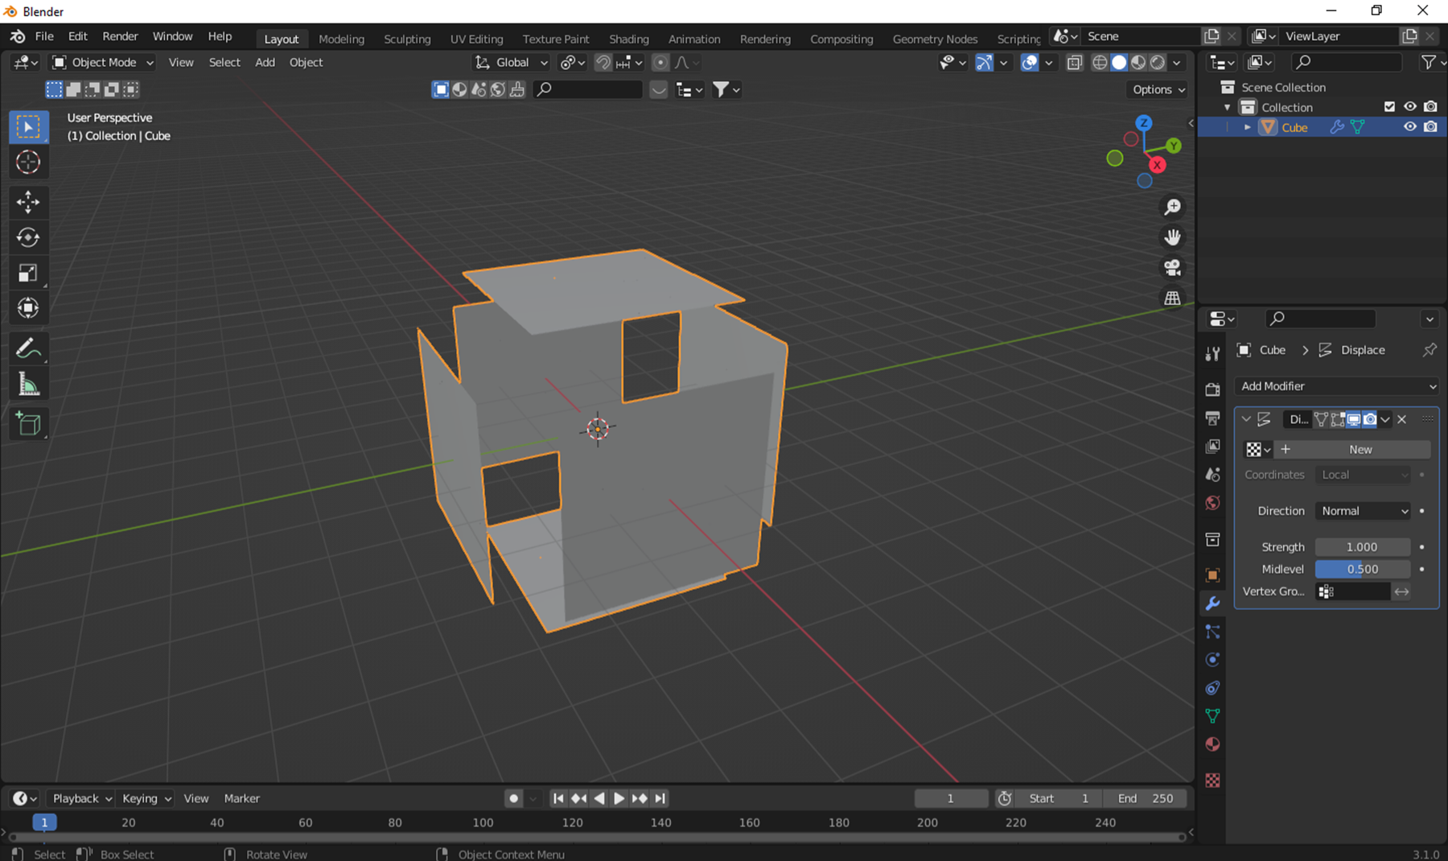The image size is (1448, 861).
Task: Open the View Layer properties tab
Action: click(x=1212, y=446)
